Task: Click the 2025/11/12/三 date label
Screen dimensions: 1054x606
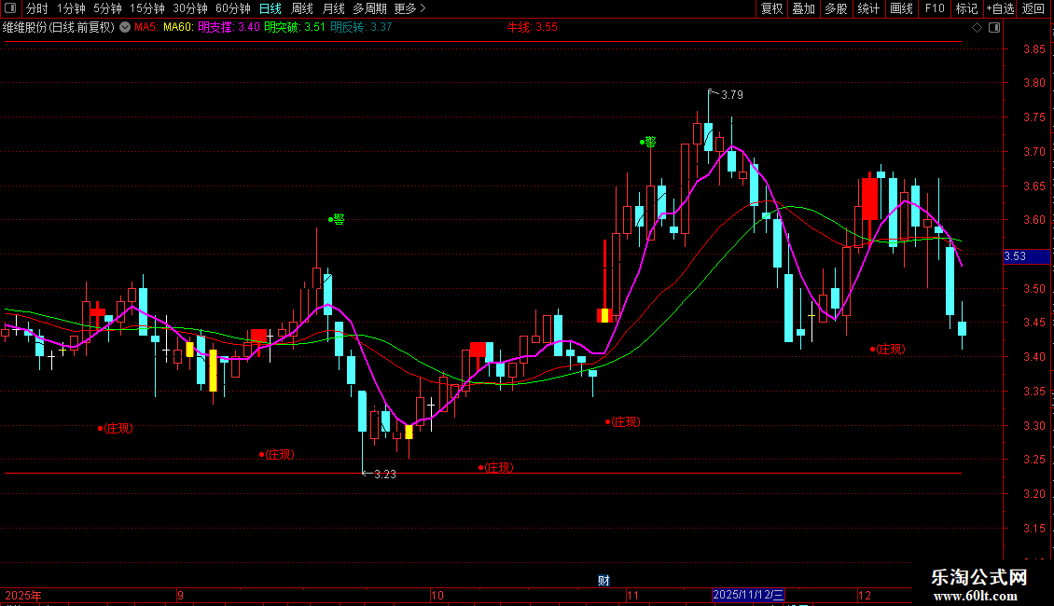Action: click(748, 595)
